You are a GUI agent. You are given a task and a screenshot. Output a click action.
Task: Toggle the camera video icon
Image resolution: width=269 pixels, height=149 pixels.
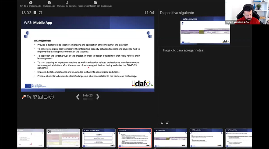coord(46,97)
